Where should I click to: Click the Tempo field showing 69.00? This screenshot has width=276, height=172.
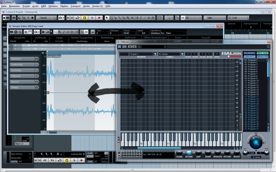click(x=130, y=33)
